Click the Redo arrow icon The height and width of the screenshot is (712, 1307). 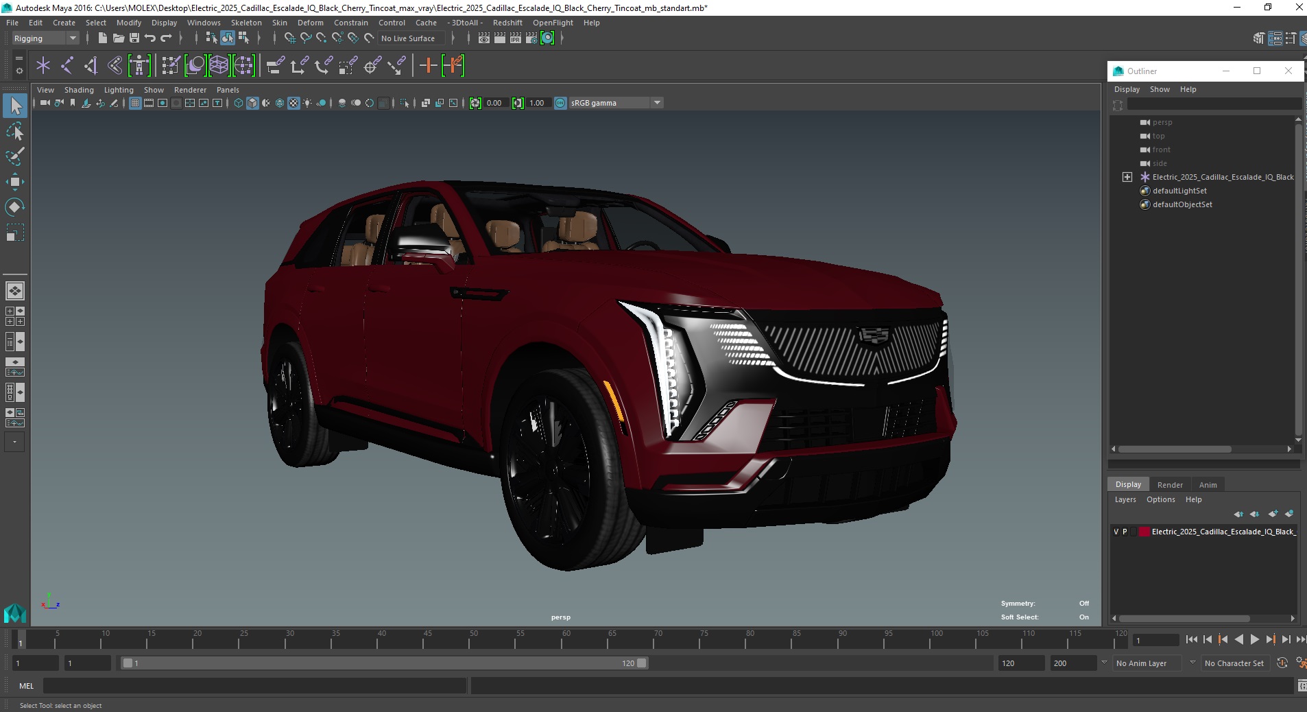click(x=166, y=38)
